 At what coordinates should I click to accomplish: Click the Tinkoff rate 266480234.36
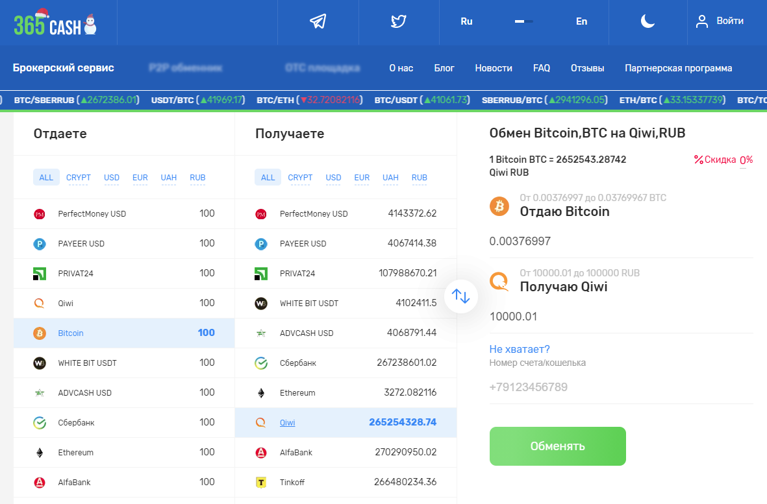(405, 482)
